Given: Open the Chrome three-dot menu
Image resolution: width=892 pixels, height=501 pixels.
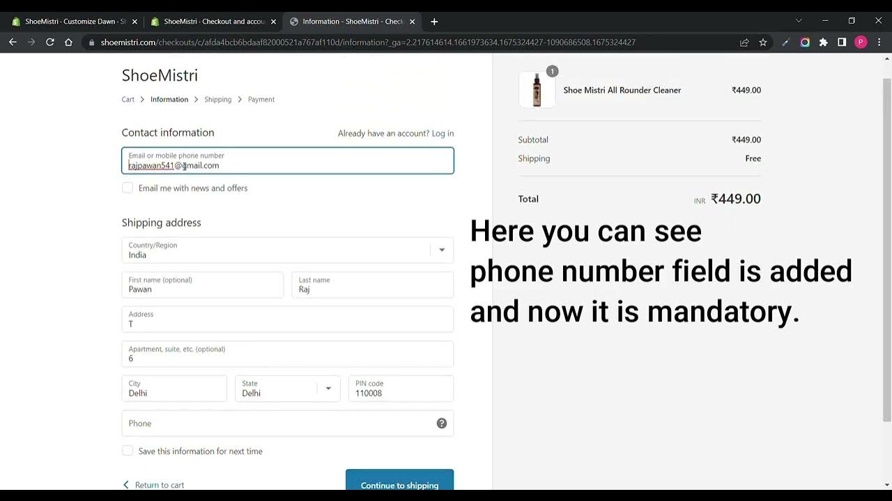Looking at the screenshot, I should (879, 42).
